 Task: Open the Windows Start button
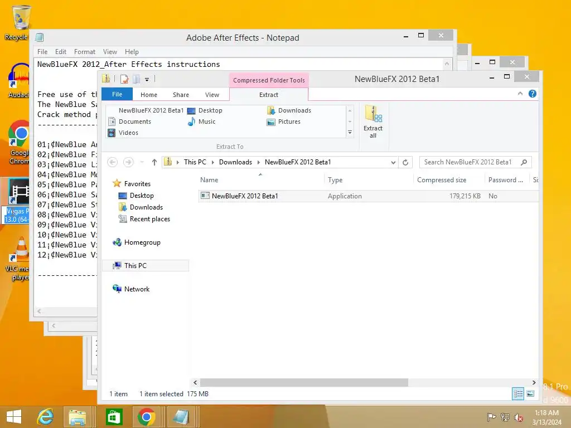tap(14, 417)
